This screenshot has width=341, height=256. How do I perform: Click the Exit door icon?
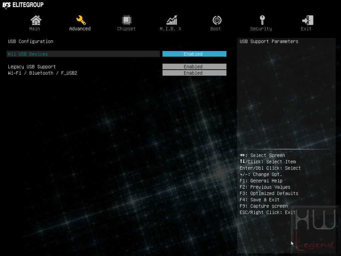308,20
